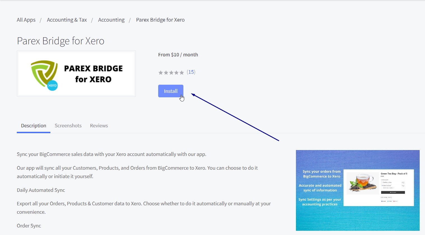Switch to the Screenshots tab

point(68,126)
